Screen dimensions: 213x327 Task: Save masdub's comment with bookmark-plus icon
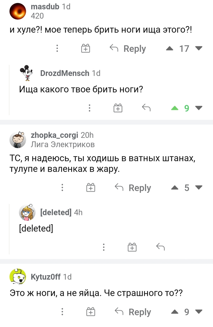click(x=86, y=49)
